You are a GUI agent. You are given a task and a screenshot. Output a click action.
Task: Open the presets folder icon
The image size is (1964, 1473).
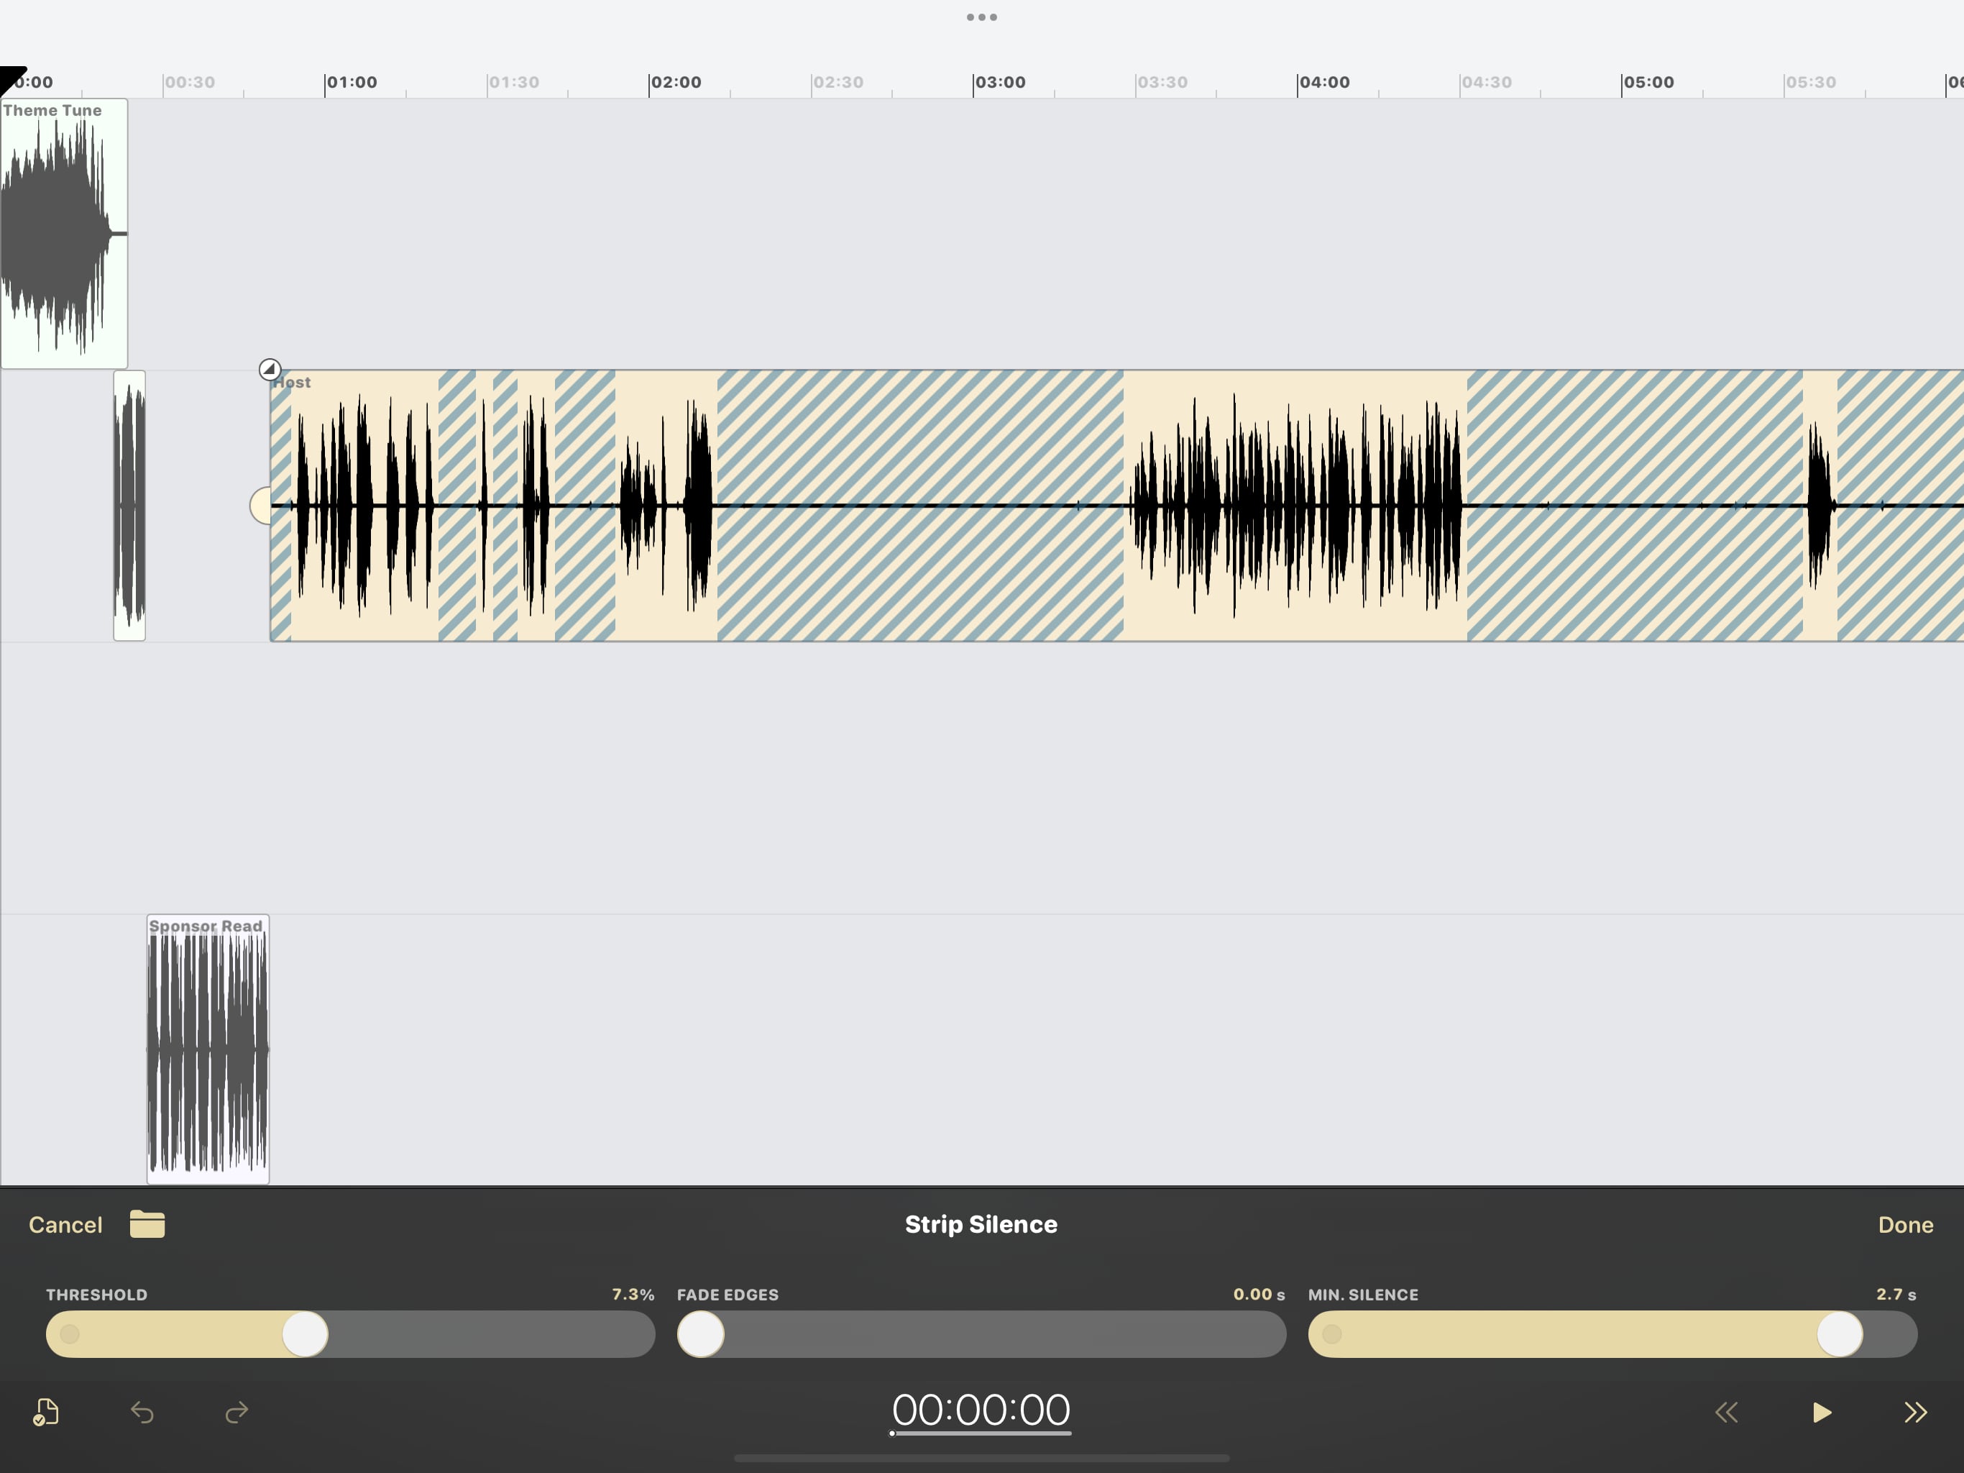pos(147,1224)
